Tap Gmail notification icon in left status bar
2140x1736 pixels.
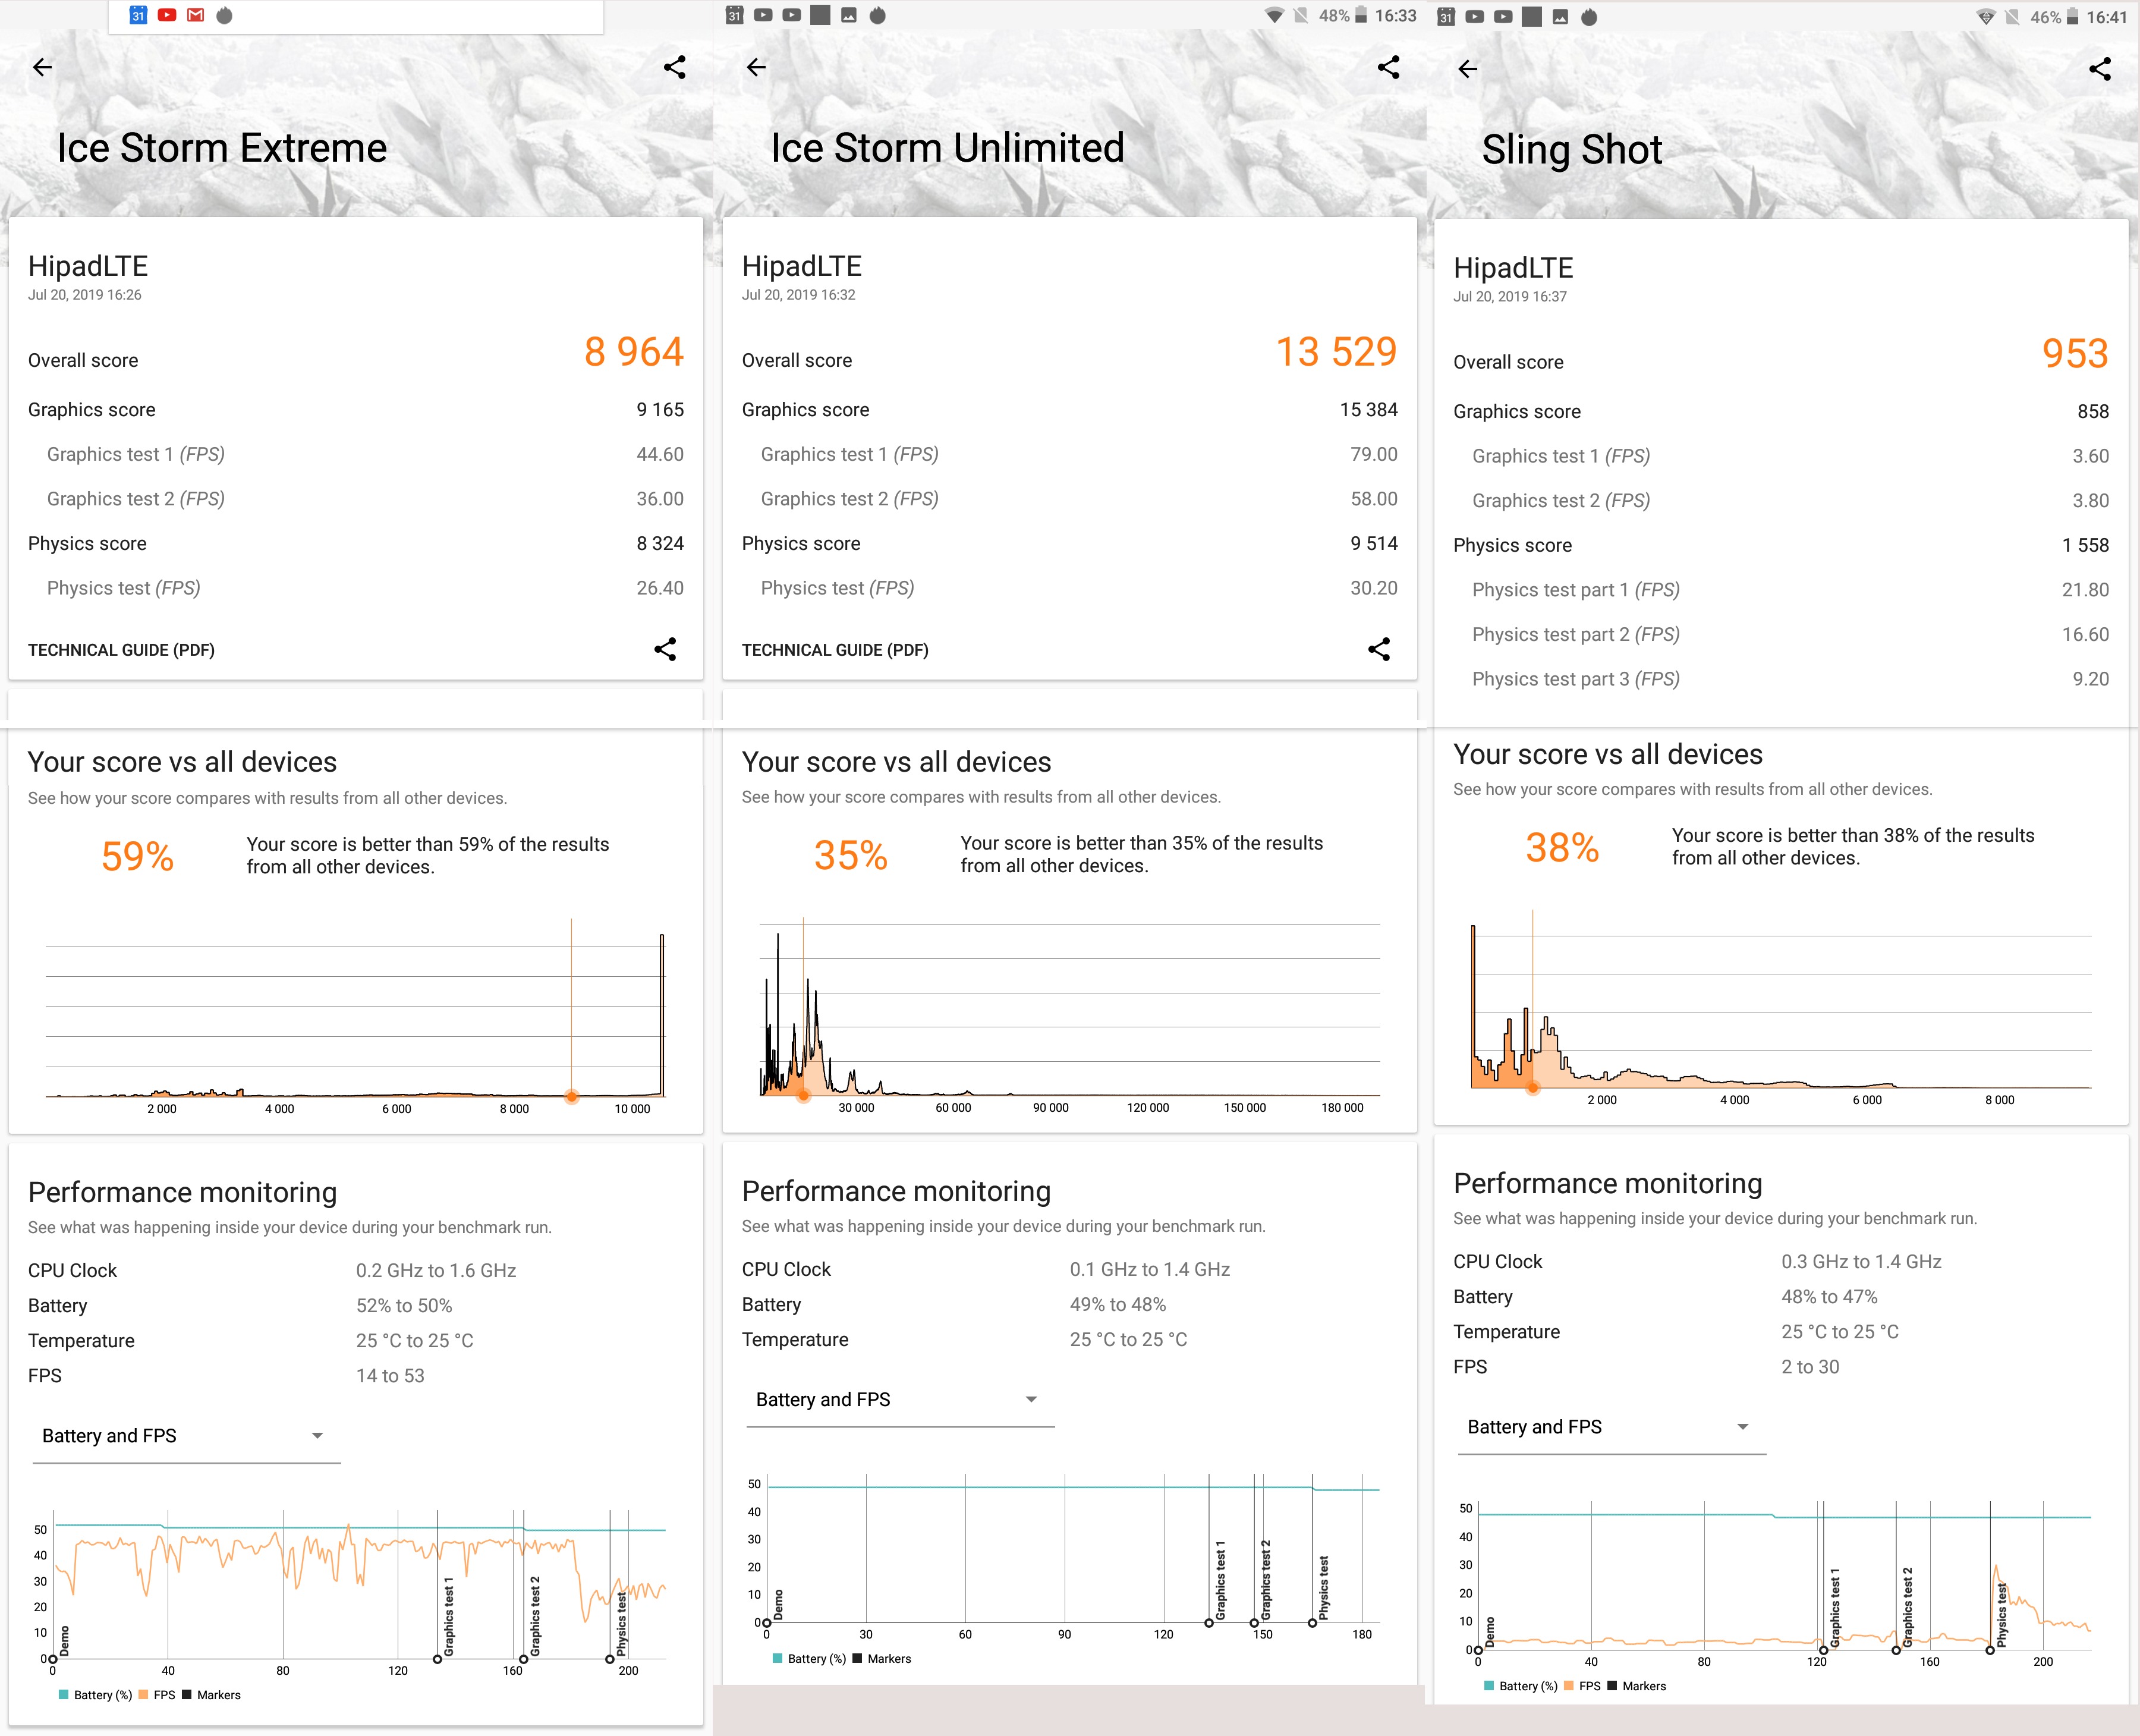pyautogui.click(x=196, y=15)
